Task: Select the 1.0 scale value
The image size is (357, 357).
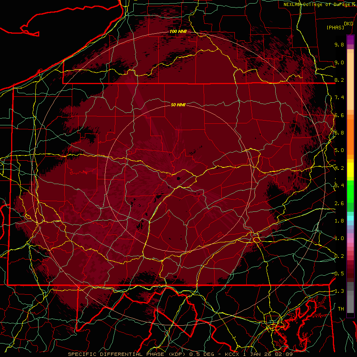Action: tap(339, 238)
